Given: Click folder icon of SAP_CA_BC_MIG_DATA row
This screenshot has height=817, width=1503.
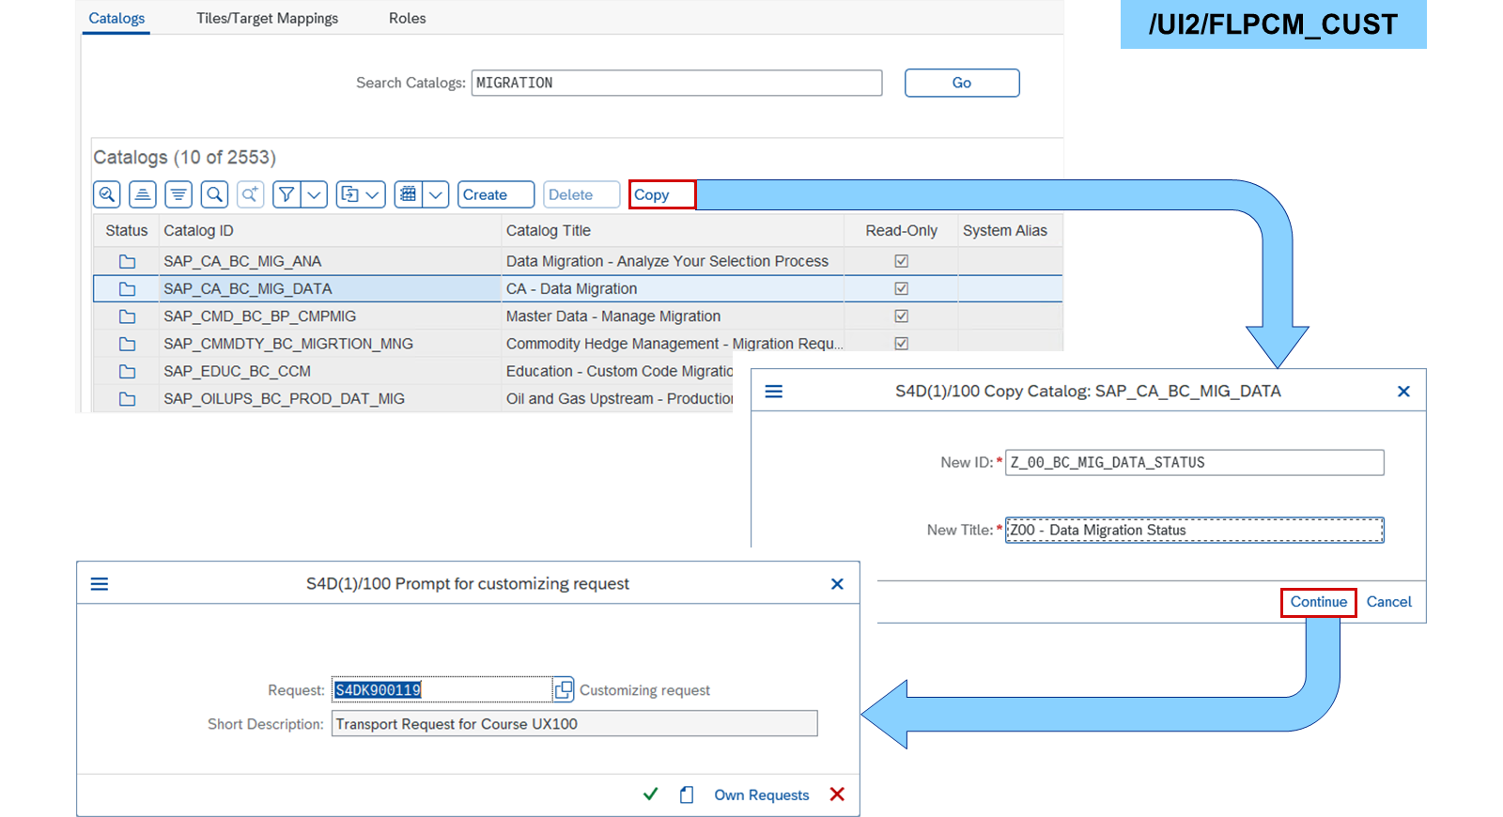Looking at the screenshot, I should [x=127, y=289].
